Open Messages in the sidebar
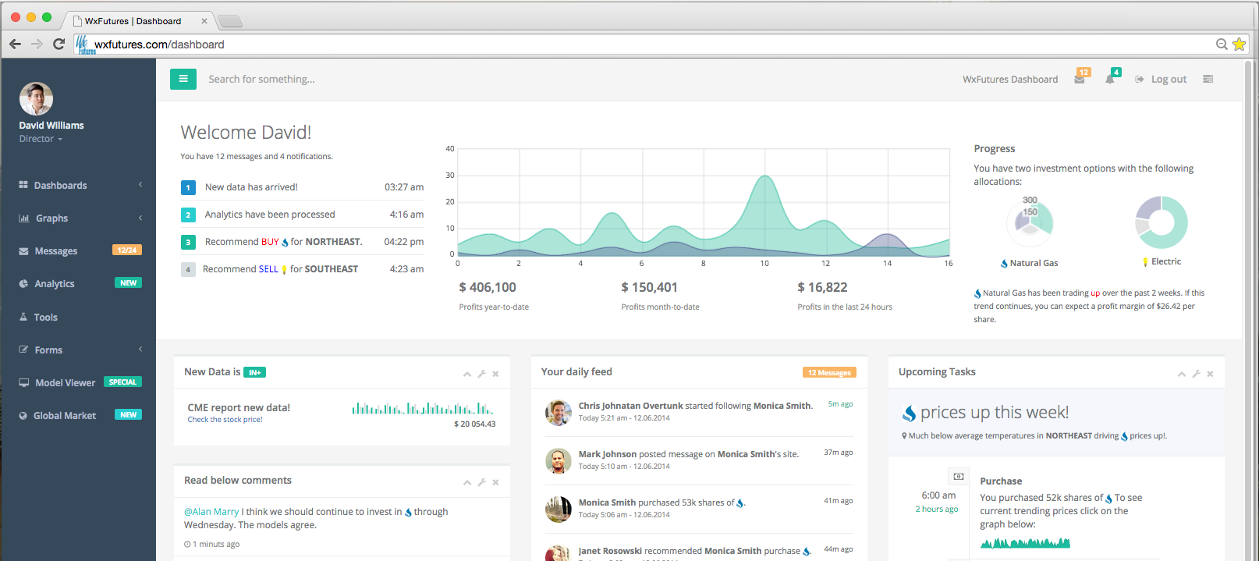This screenshot has width=1259, height=561. (x=56, y=251)
